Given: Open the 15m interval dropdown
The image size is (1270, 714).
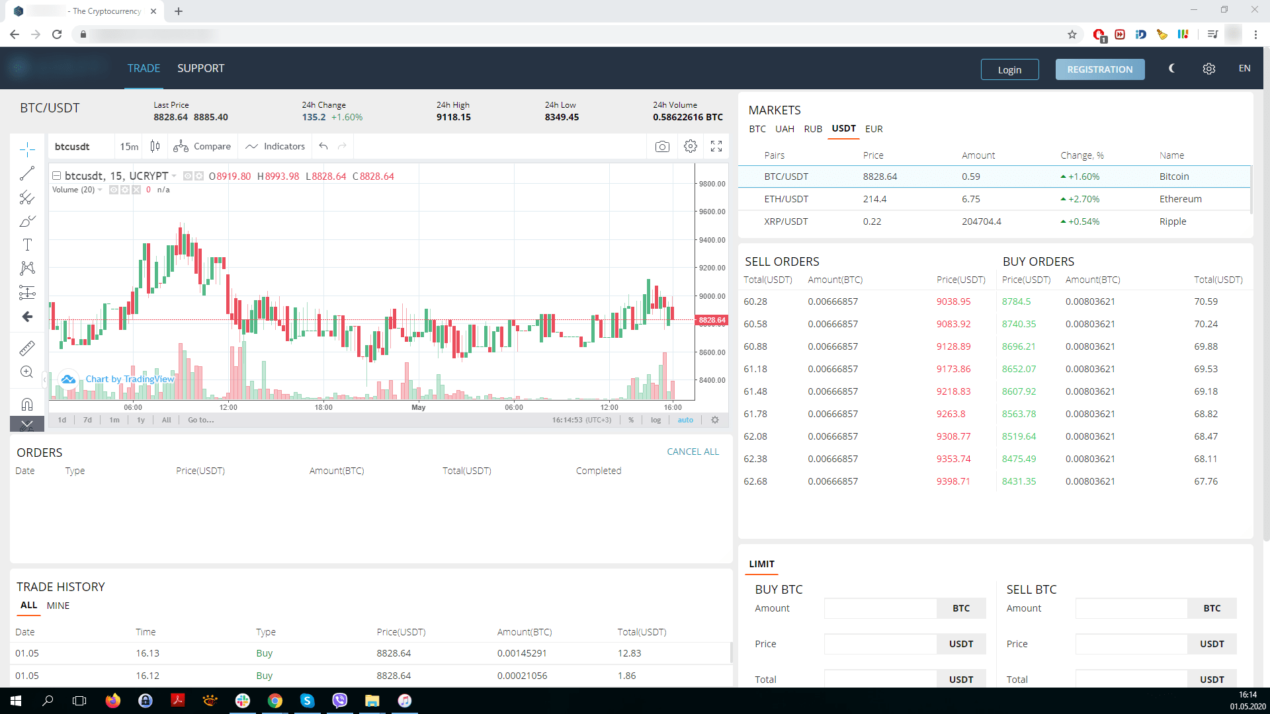Looking at the screenshot, I should click(129, 146).
